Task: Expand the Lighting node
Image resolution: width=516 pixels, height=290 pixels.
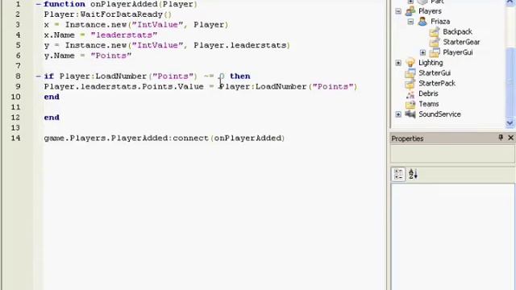Action: [398, 63]
